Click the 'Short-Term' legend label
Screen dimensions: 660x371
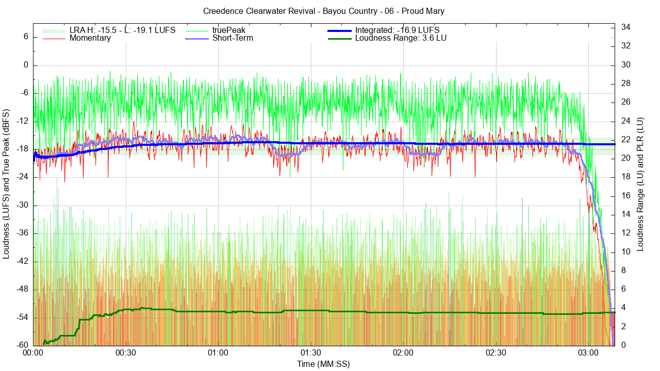click(233, 38)
